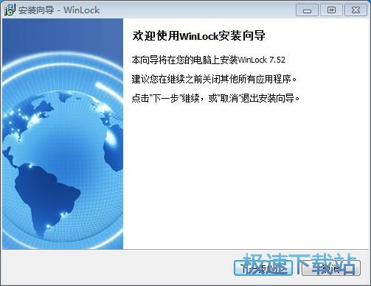Viewport: 371px width, 286px height.
Task: Click the text 建议您在继续之前关闭其他所有应用程序
Action: (x=214, y=79)
